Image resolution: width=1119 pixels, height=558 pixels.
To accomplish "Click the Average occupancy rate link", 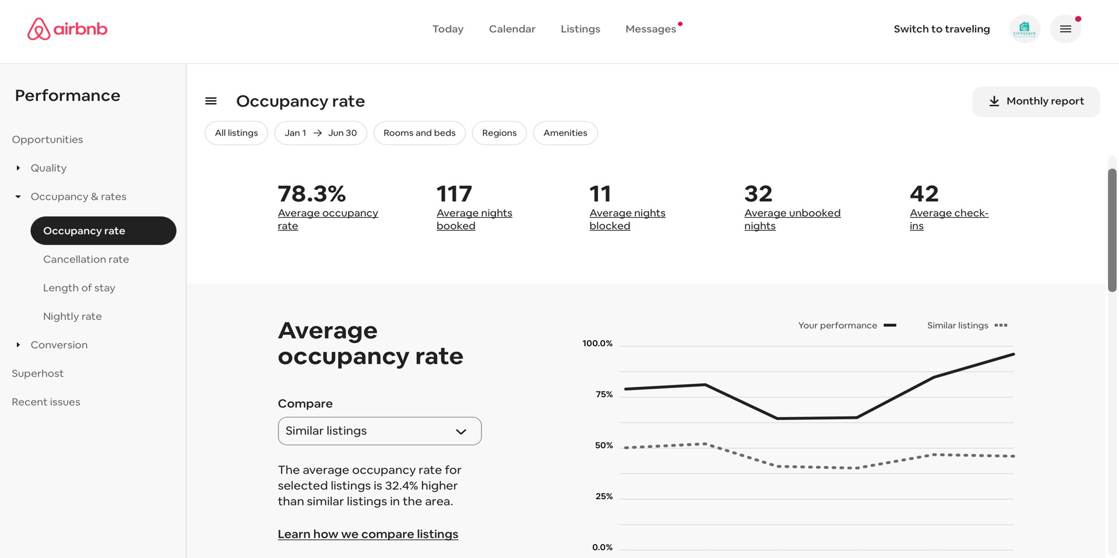I will pos(328,219).
